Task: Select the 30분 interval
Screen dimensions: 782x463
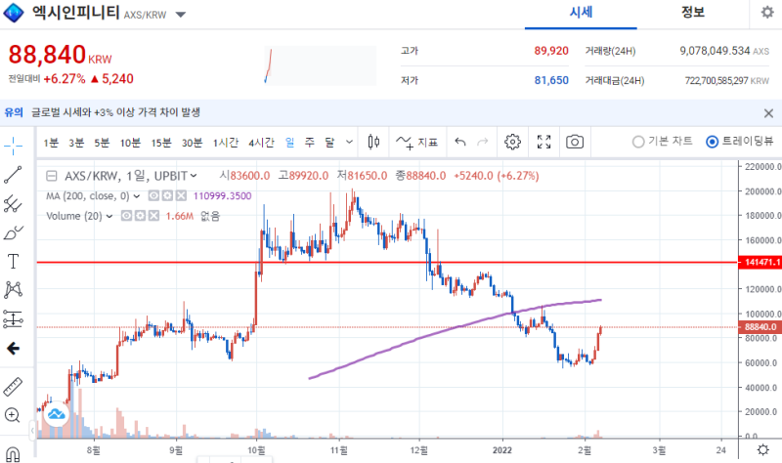Action: click(x=192, y=143)
